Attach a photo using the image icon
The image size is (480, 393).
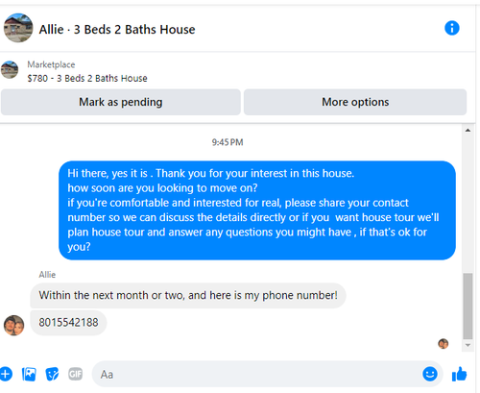(29, 374)
